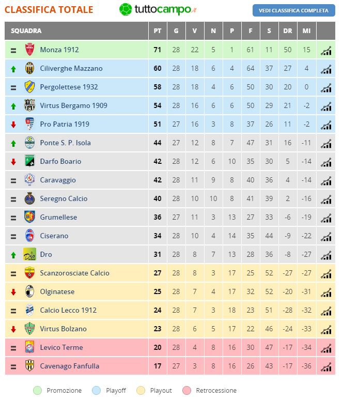Click the DR column header
The width and height of the screenshot is (343, 400).
tap(288, 31)
